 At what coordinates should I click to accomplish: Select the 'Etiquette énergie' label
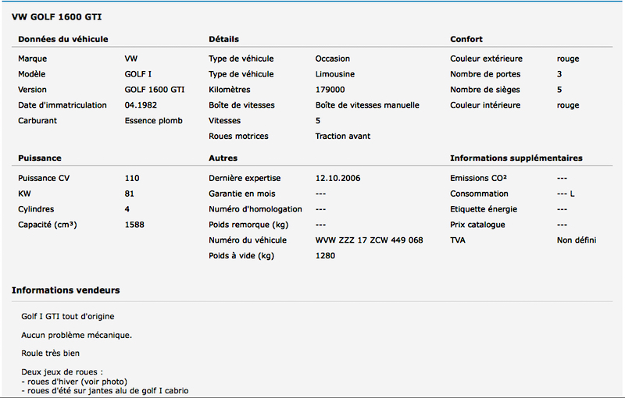point(484,209)
